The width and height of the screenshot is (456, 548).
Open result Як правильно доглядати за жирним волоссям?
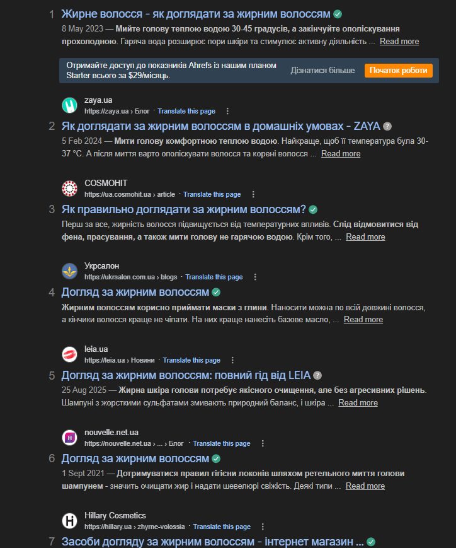pos(184,209)
